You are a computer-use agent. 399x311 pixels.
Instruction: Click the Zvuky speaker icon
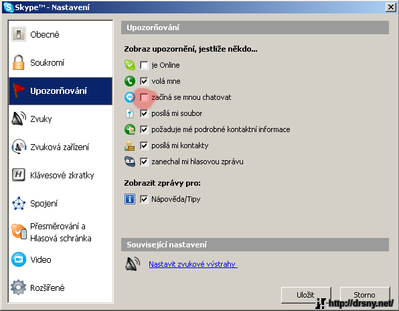19,119
